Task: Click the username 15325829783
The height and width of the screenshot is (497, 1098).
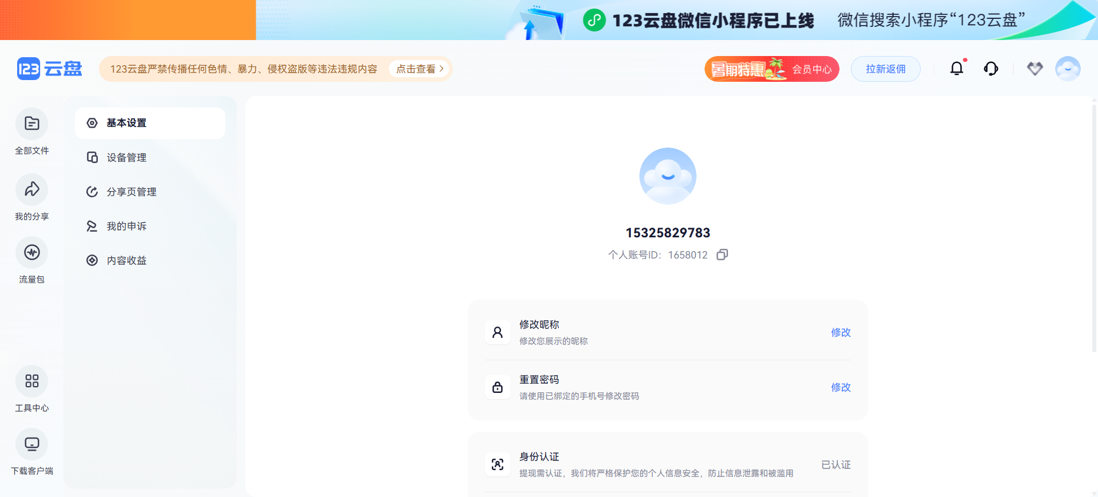Action: 668,233
